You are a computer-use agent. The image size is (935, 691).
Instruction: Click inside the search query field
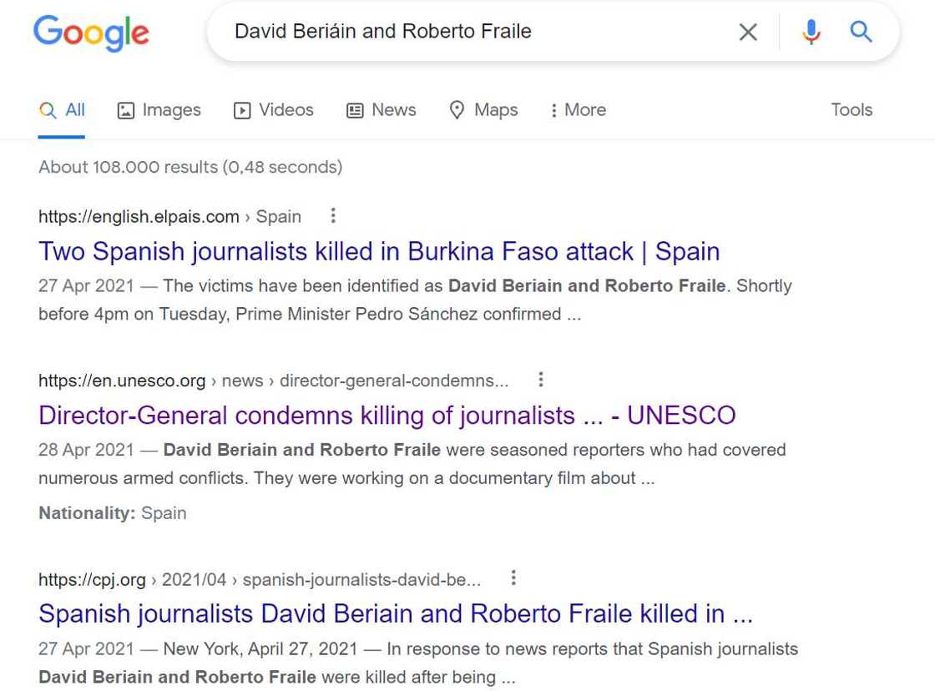click(x=467, y=32)
